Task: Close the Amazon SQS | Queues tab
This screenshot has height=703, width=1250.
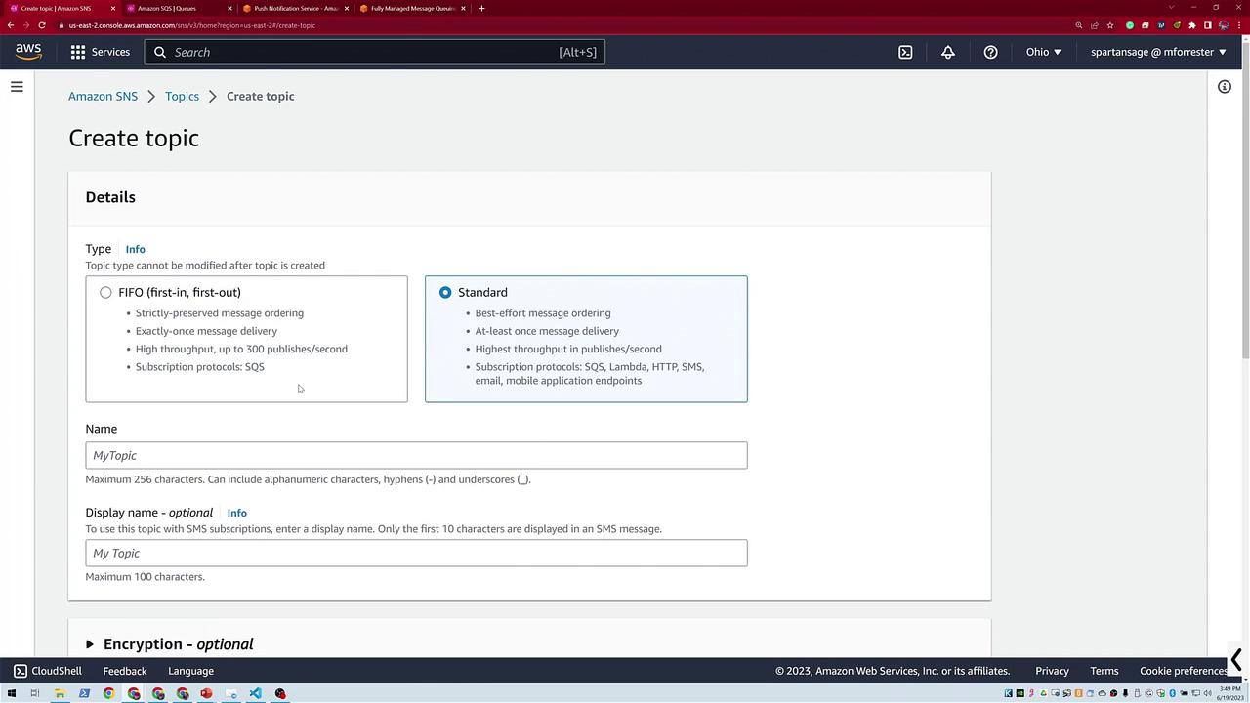Action: tap(229, 8)
